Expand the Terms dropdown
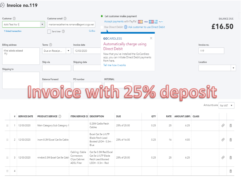Screen dimensions: 244x183 tap(68, 51)
